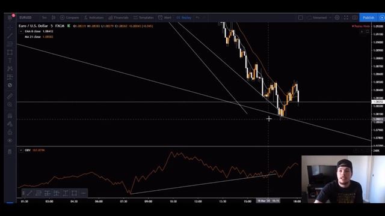The height and width of the screenshot is (216, 385).
Task: Toggle the Replay mode button
Action: [184, 17]
